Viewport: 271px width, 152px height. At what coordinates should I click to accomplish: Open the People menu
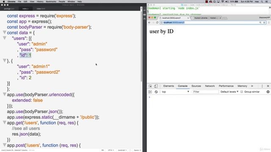[62, 2]
